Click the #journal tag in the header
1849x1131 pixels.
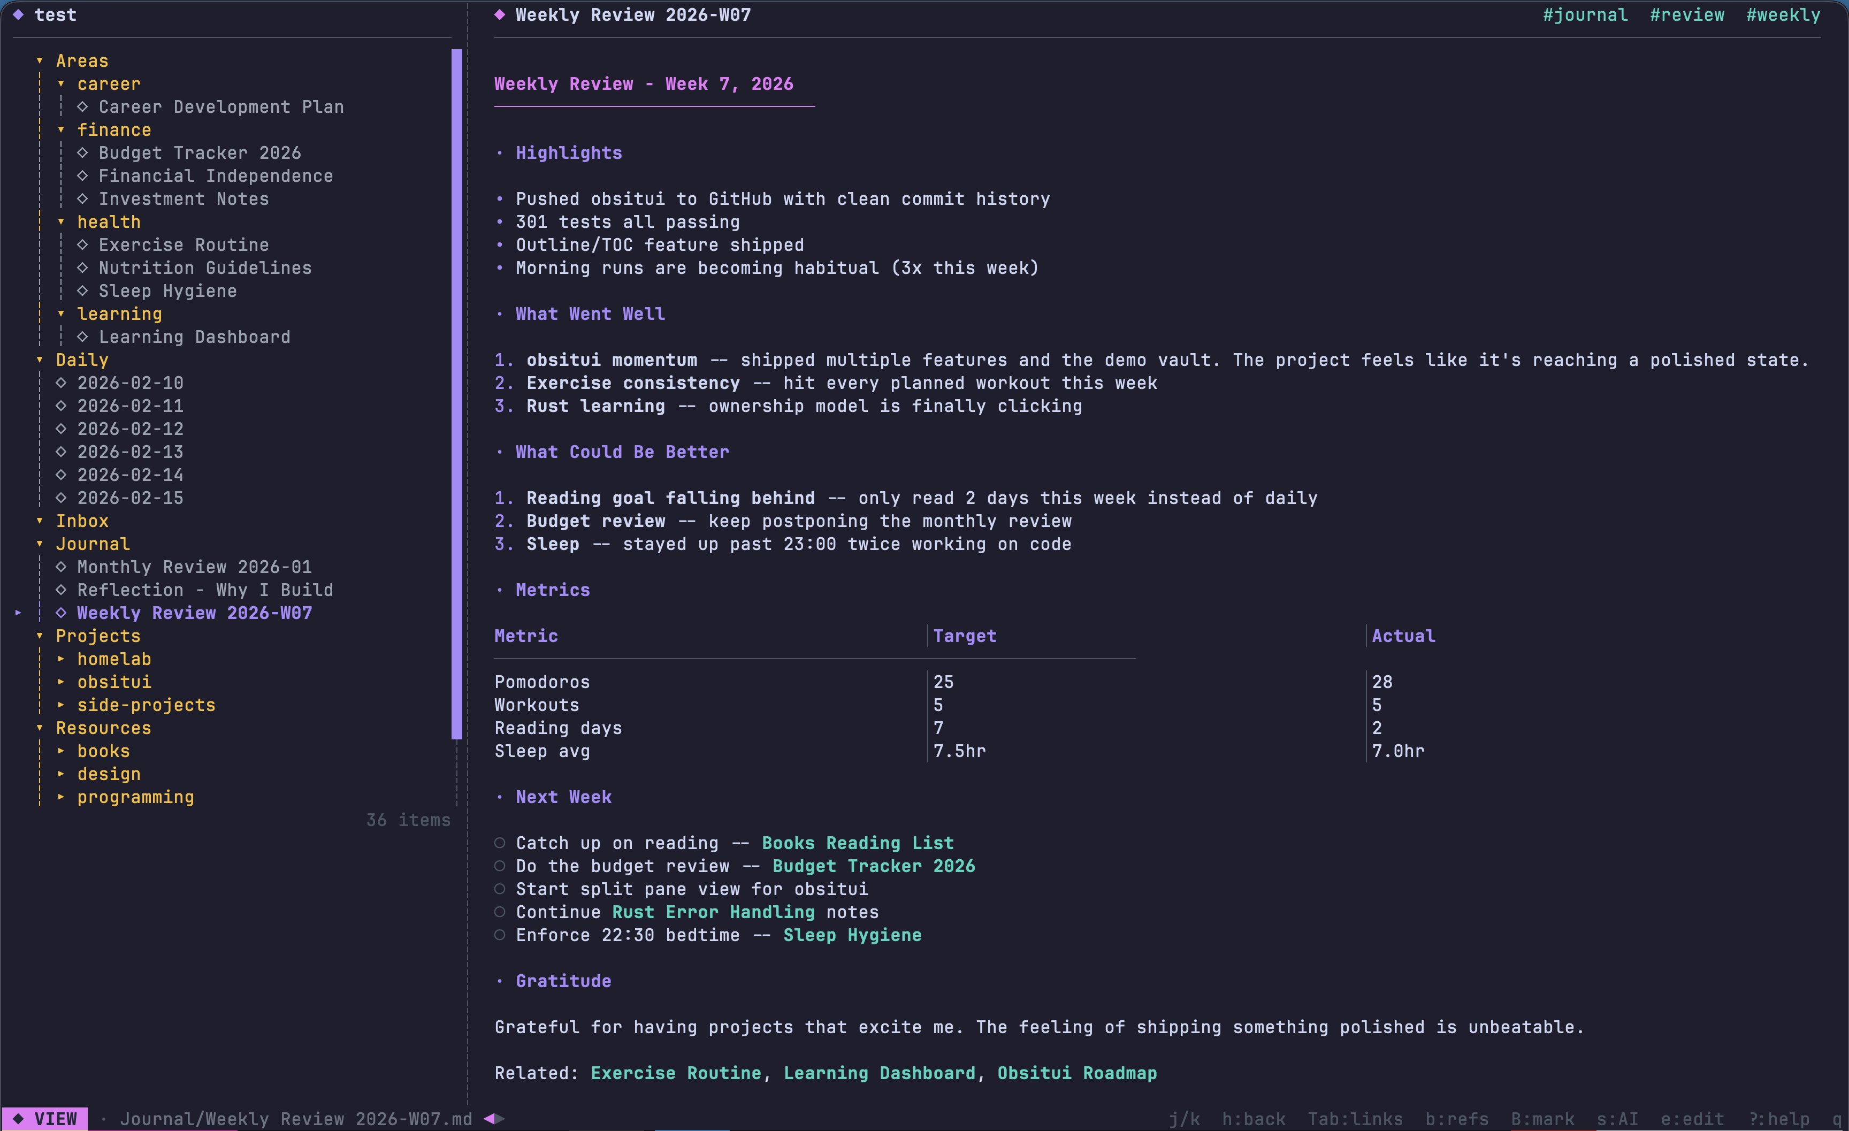pos(1585,15)
